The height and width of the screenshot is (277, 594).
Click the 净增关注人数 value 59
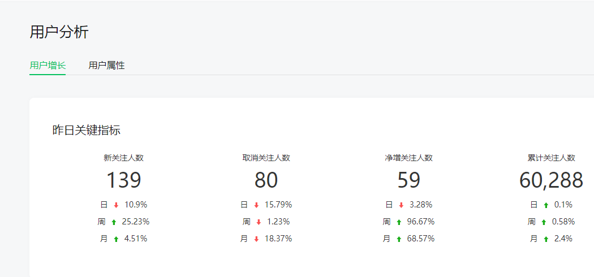[x=409, y=180]
